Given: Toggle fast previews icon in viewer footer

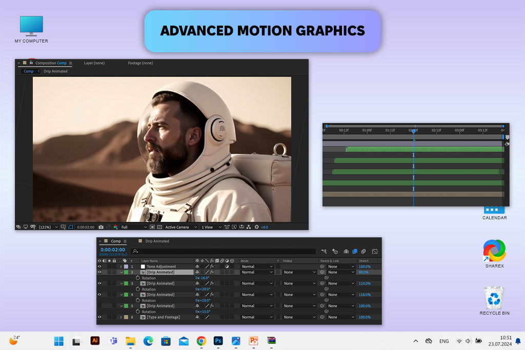Looking at the screenshot, I should point(234,227).
